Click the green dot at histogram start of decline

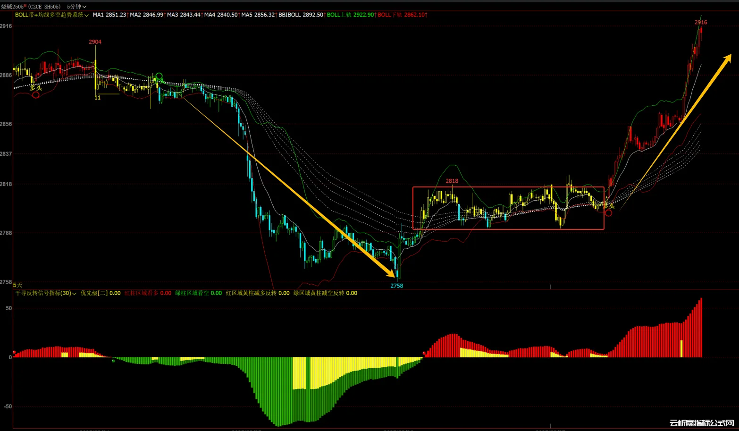(113, 361)
